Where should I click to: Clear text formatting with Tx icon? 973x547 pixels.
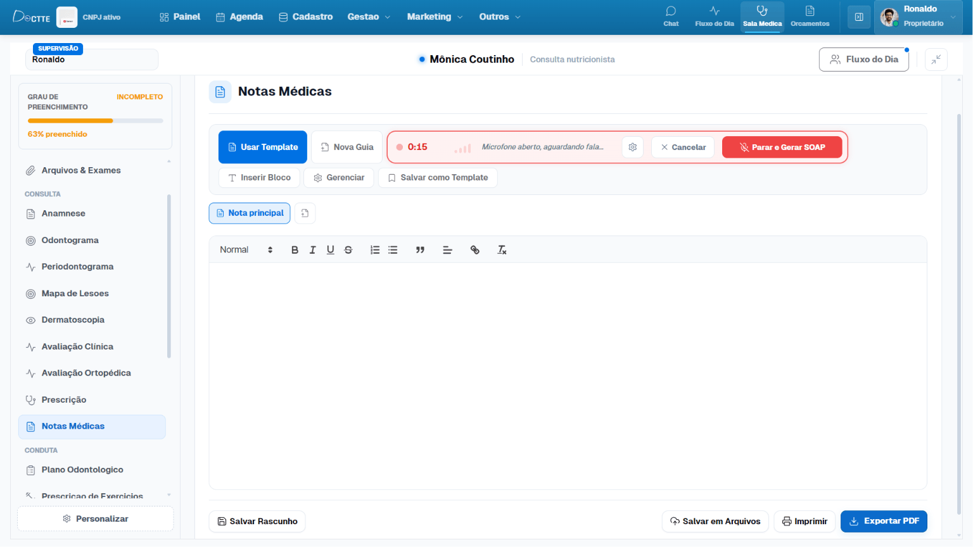pos(502,250)
